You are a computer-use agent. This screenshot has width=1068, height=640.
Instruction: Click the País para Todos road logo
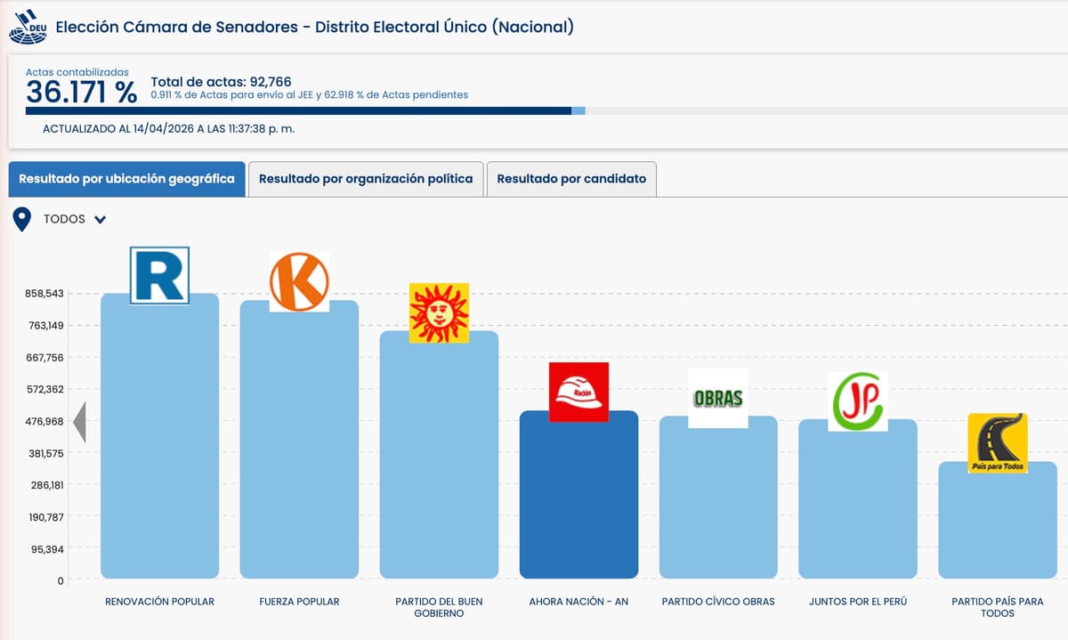997,442
